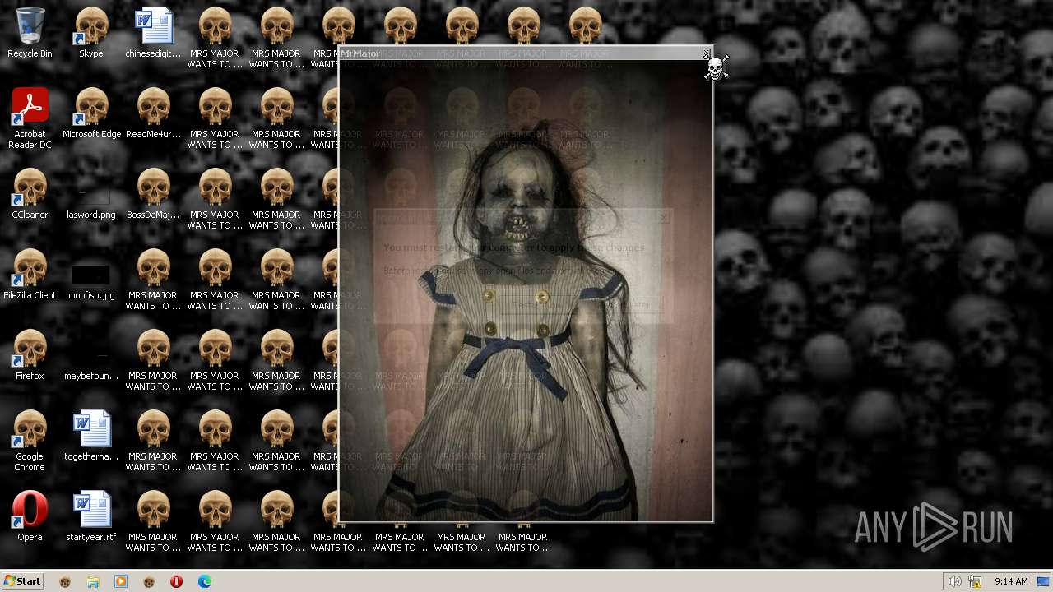1053x592 pixels.
Task: Open the Windows Start menu
Action: click(22, 581)
